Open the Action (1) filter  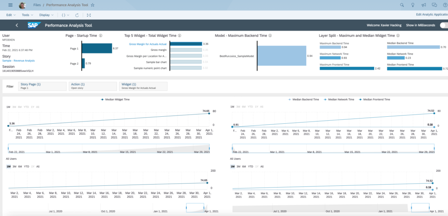click(x=93, y=86)
